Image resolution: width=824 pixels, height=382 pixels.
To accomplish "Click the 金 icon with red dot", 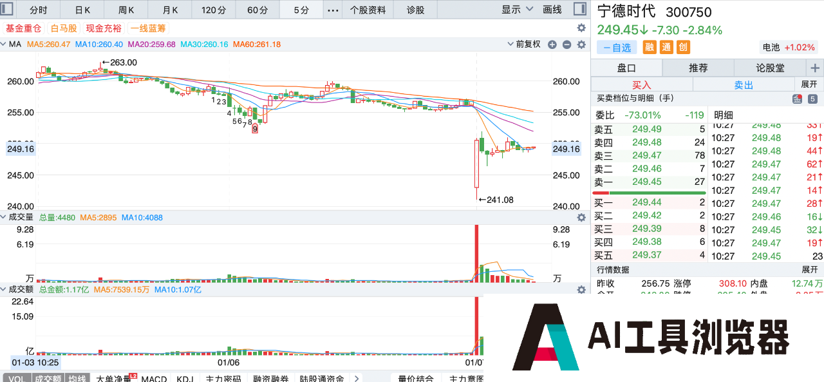I will (797, 99).
